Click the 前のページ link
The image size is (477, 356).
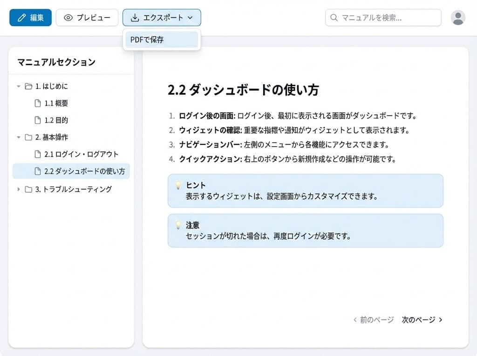coord(374,320)
